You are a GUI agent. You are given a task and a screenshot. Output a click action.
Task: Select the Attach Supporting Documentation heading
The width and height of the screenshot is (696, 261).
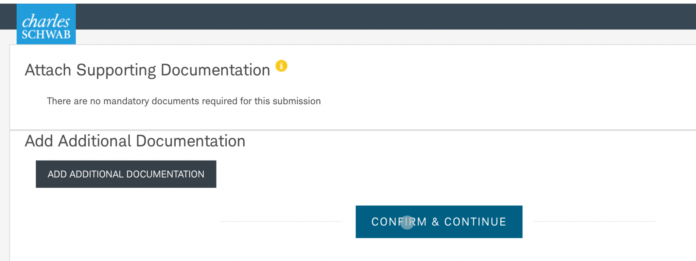point(148,70)
